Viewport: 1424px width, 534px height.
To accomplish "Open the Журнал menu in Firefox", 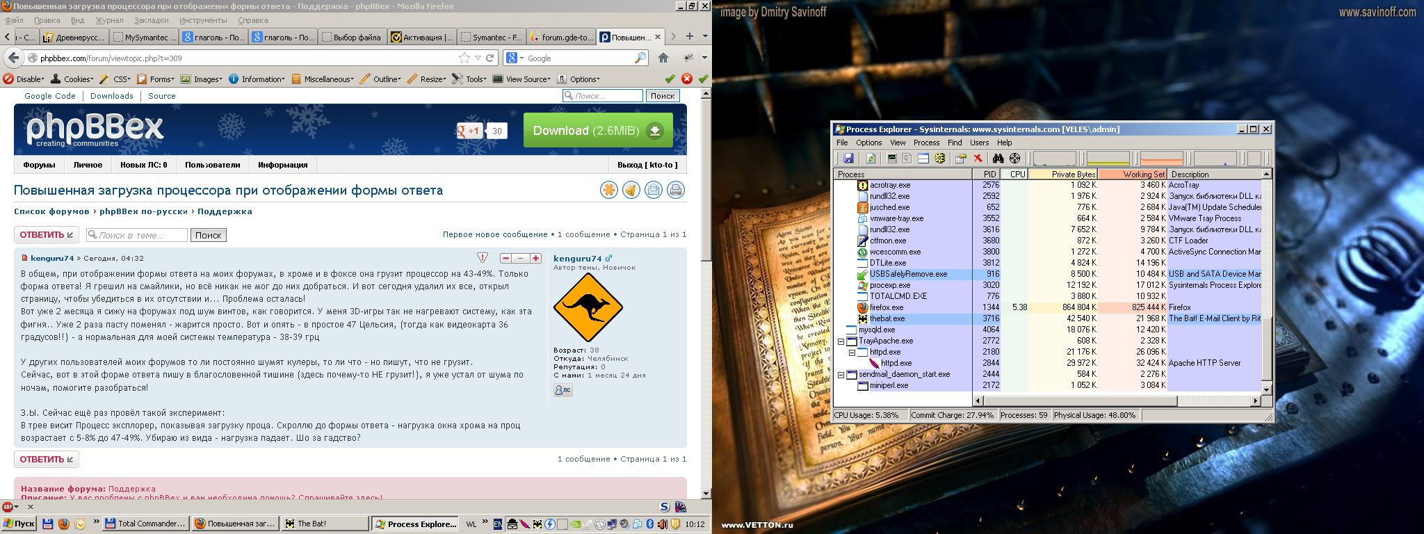I will tap(109, 21).
